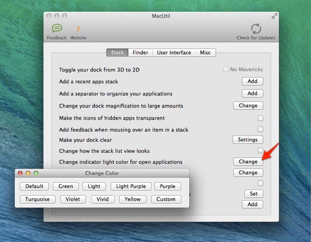Click the Change Color title bar
The width and height of the screenshot is (311, 242).
(x=102, y=173)
